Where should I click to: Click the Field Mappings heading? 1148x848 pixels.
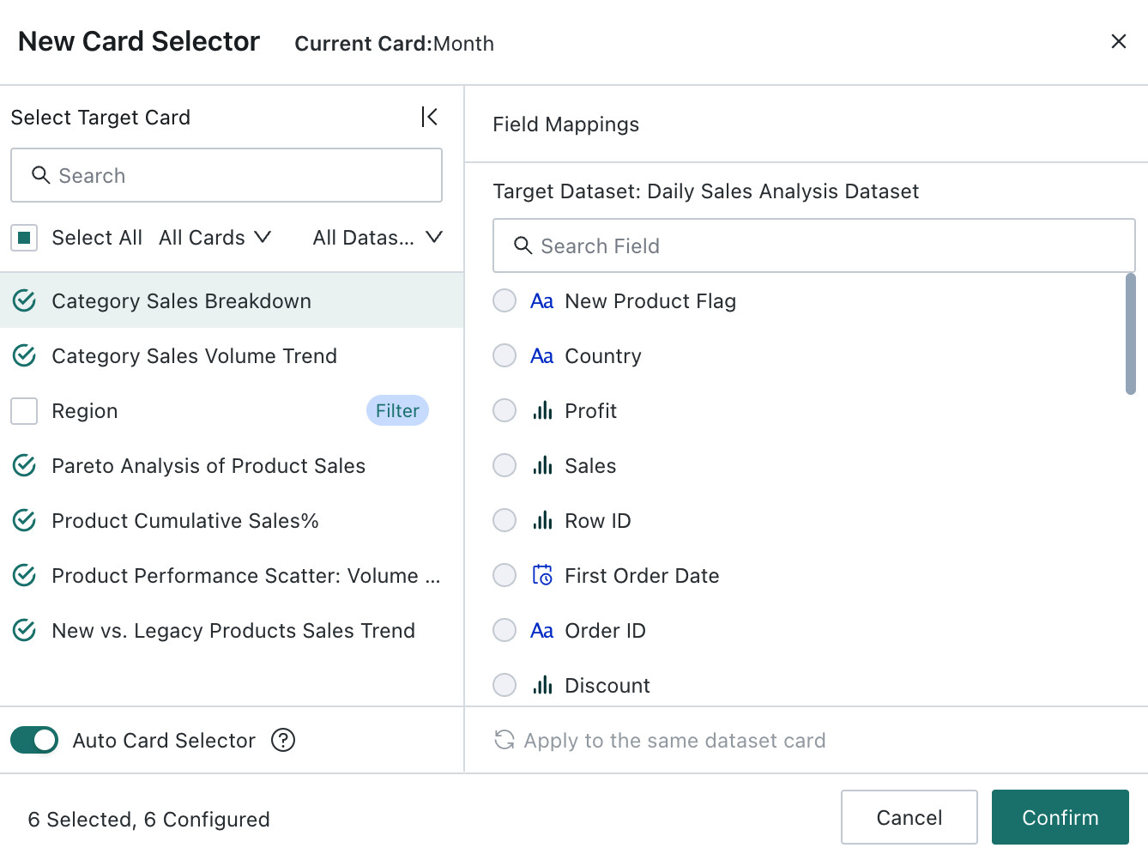click(x=566, y=124)
